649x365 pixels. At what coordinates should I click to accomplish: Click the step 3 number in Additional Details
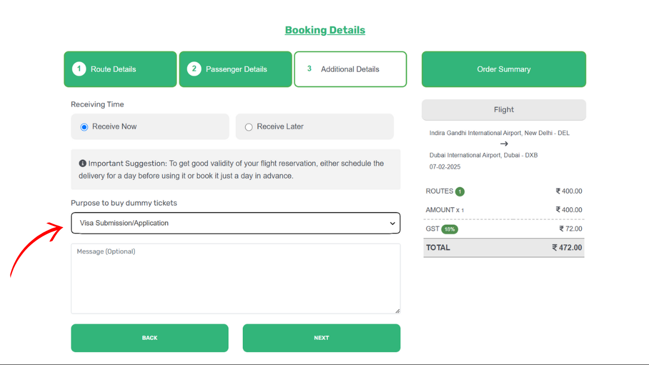[309, 69]
